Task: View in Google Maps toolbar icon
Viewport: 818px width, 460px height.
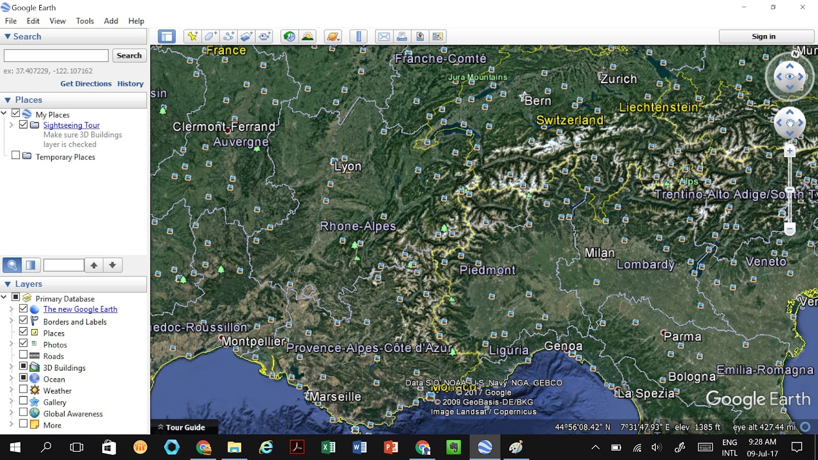Action: click(438, 36)
